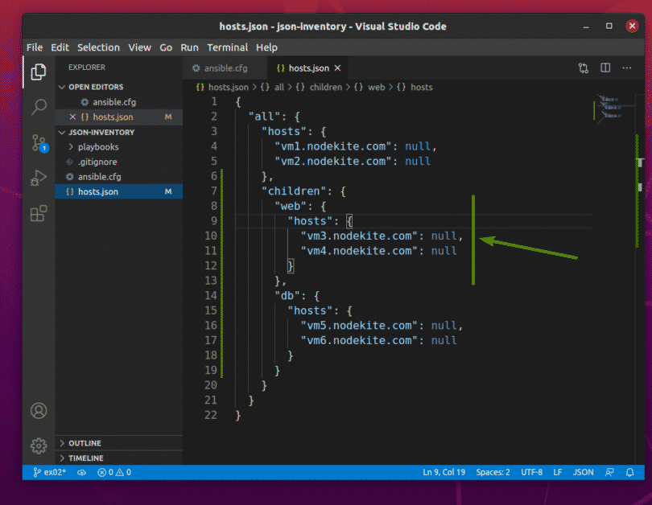Image resolution: width=652 pixels, height=505 pixels.
Task: Open the Terminal menu
Action: [228, 47]
